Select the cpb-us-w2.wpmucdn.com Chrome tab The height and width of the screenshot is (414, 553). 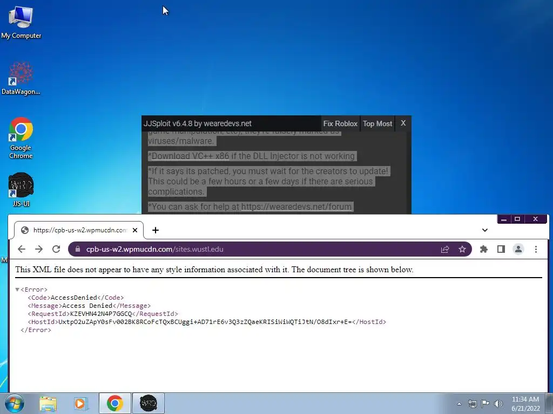[x=79, y=230]
